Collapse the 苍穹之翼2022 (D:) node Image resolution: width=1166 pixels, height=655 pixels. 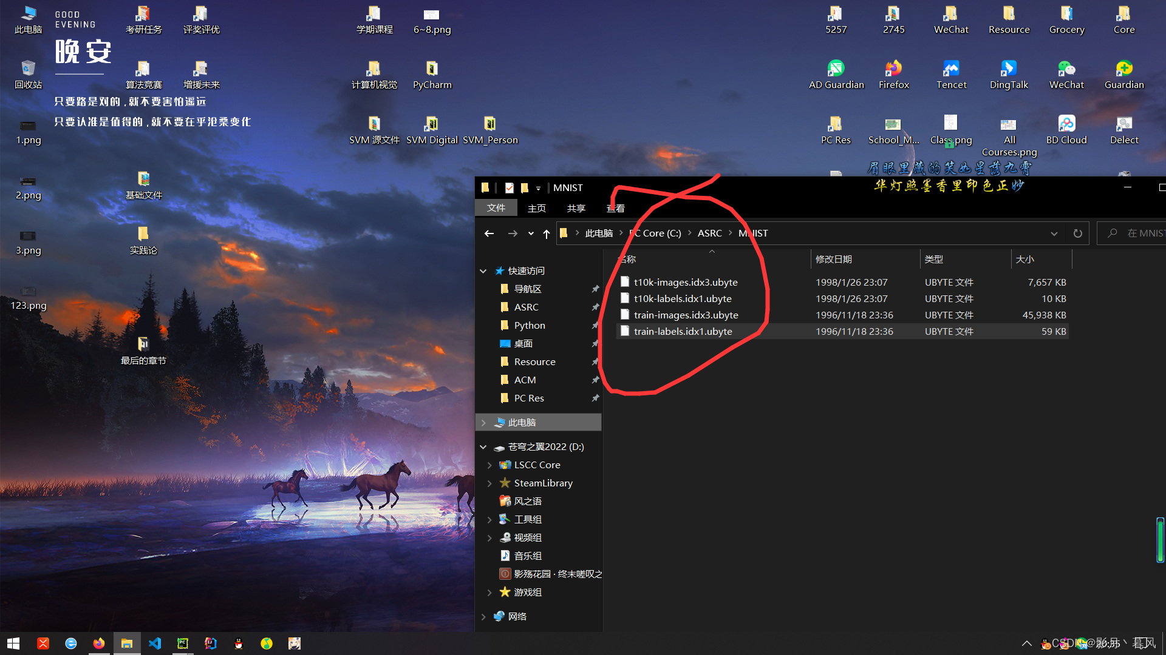(483, 447)
